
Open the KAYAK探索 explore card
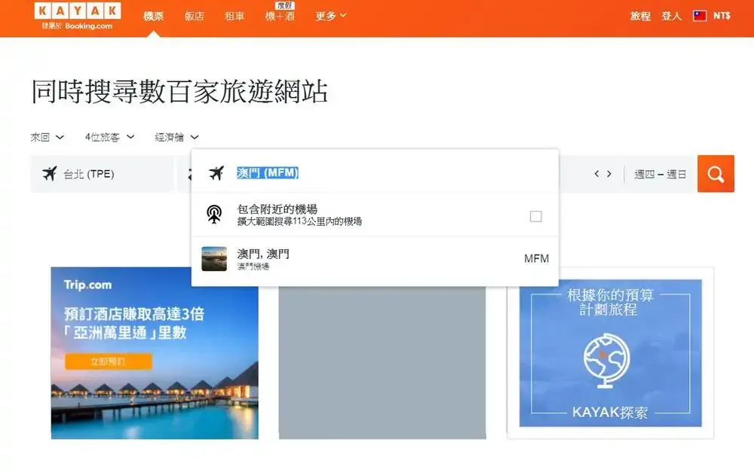[x=610, y=353]
